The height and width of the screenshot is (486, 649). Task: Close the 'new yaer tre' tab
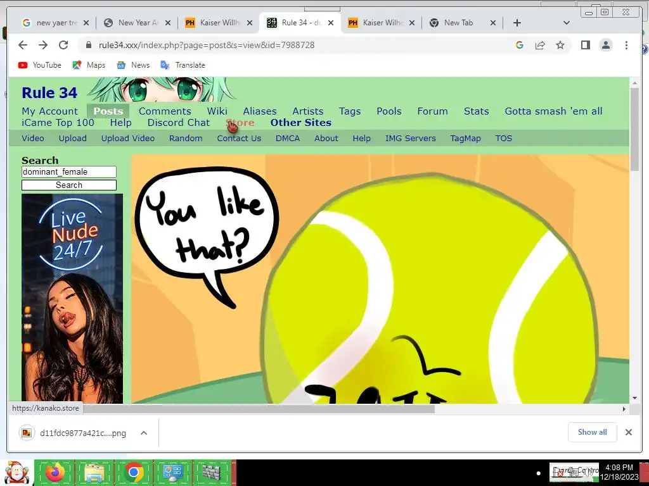pyautogui.click(x=86, y=23)
